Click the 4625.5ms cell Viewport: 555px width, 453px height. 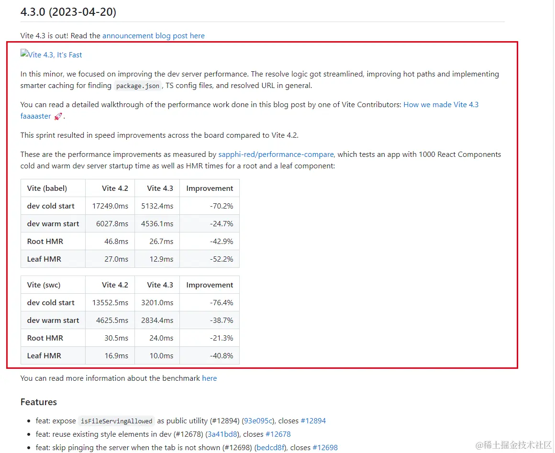(x=110, y=320)
